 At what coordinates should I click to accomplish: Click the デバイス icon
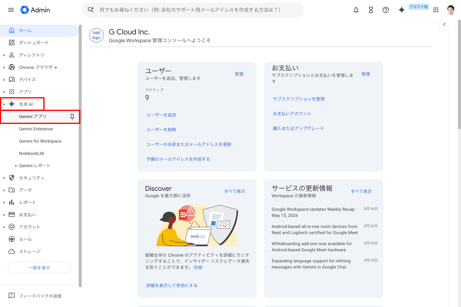point(12,80)
